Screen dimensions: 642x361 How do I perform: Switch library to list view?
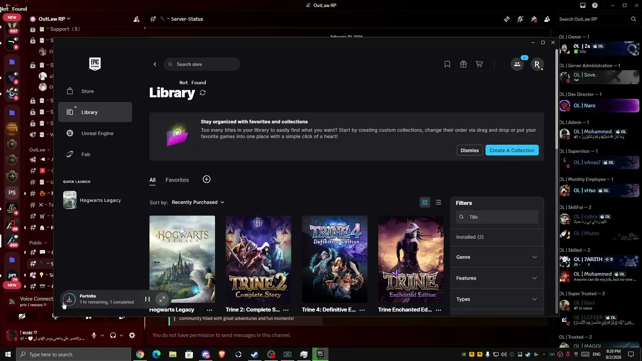(x=438, y=202)
